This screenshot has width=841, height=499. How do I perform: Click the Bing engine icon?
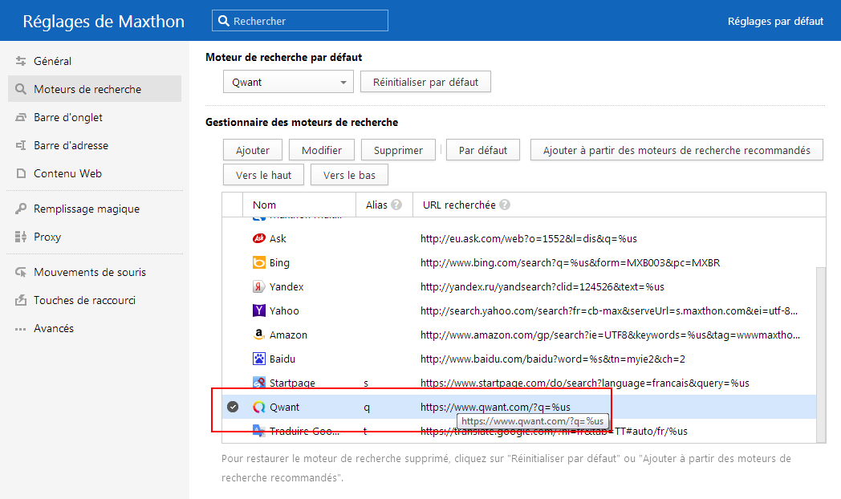(259, 262)
